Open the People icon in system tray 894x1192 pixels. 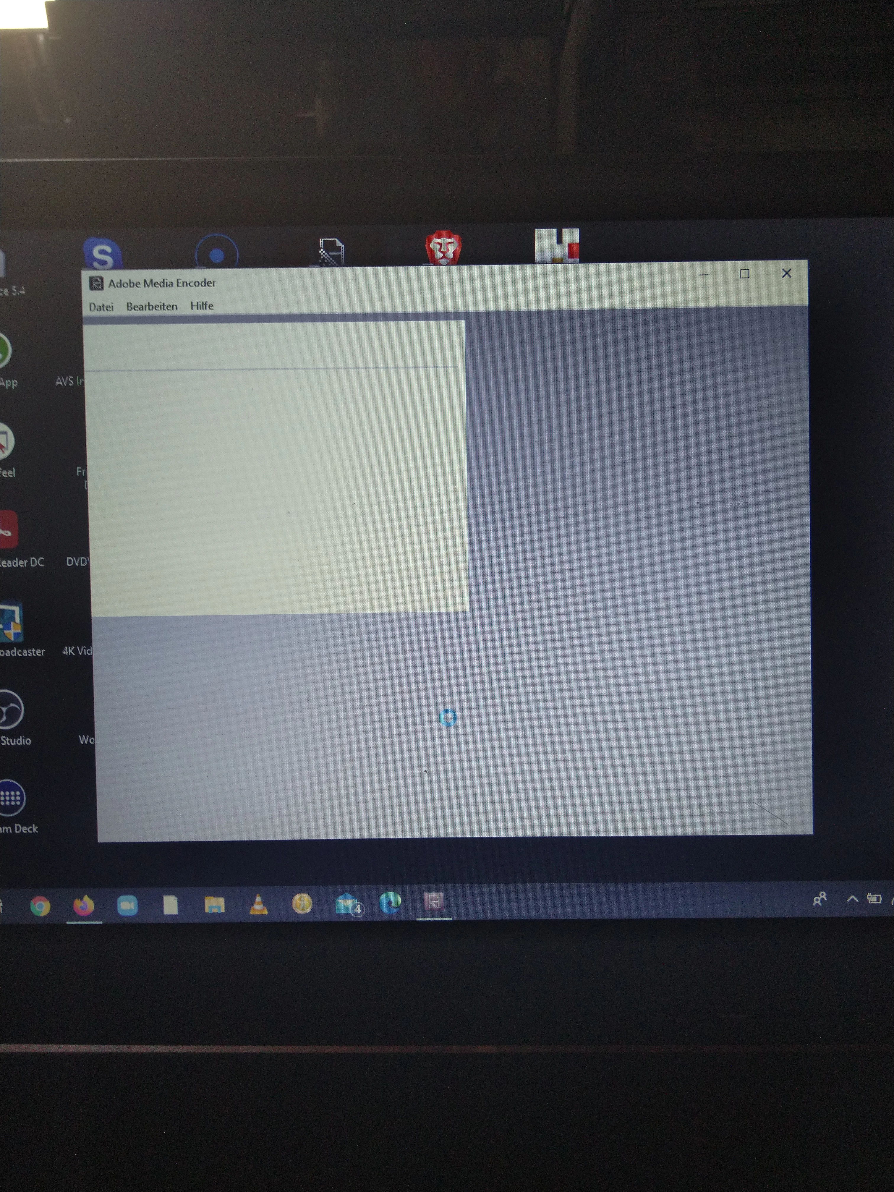pyautogui.click(x=819, y=898)
